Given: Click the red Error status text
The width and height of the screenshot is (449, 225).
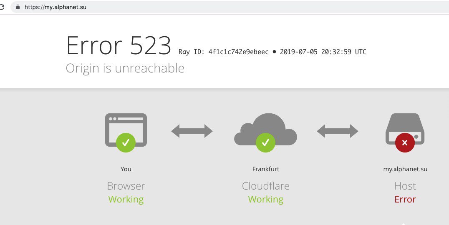Looking at the screenshot, I should pyautogui.click(x=405, y=199).
